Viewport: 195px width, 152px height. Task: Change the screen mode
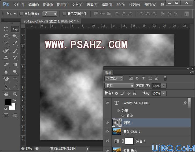(x=15, y=115)
